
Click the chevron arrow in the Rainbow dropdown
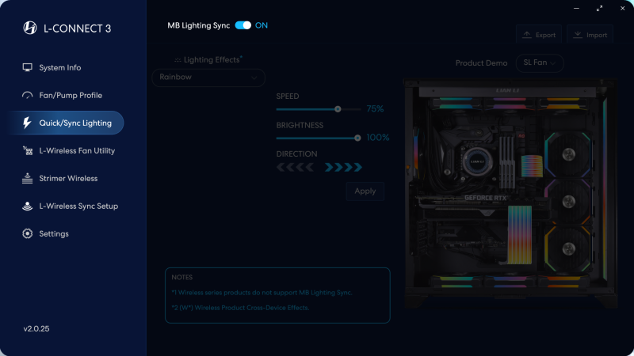coord(254,78)
